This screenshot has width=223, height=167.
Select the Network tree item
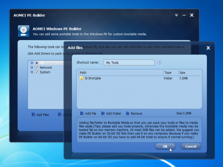click(46, 68)
